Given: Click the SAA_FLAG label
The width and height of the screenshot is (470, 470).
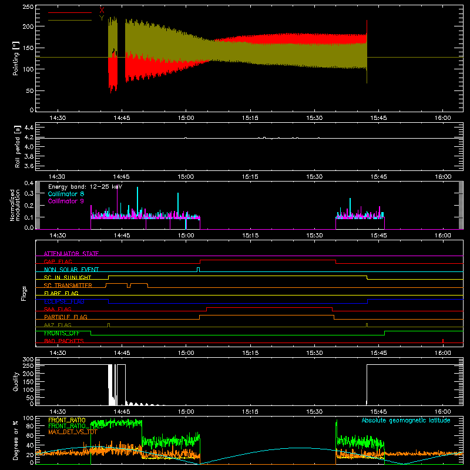Looking at the screenshot, I should (58, 309).
